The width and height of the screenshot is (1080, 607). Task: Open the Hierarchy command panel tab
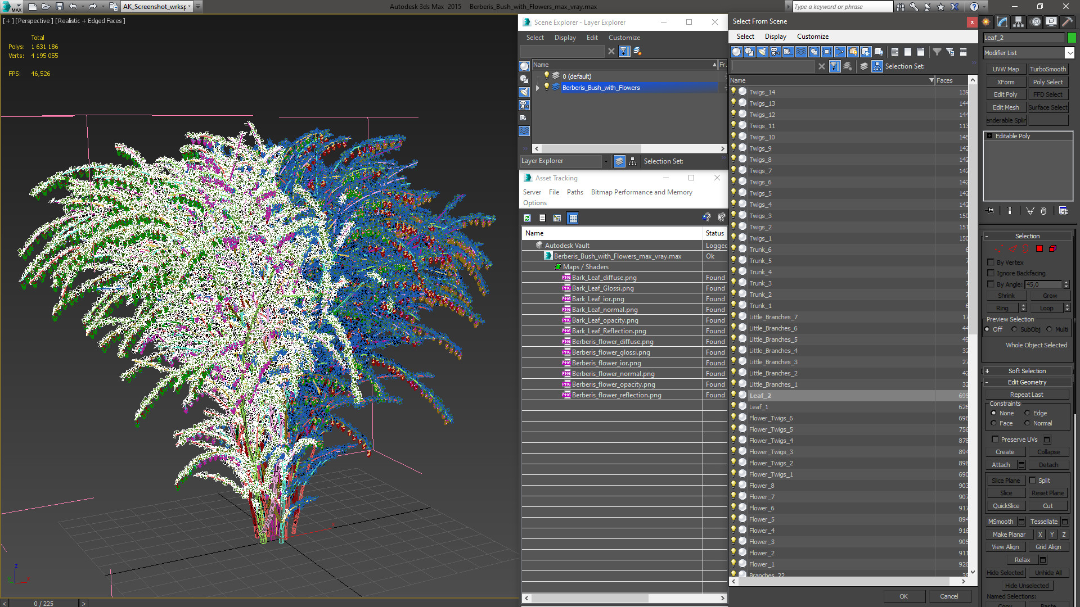(1019, 22)
